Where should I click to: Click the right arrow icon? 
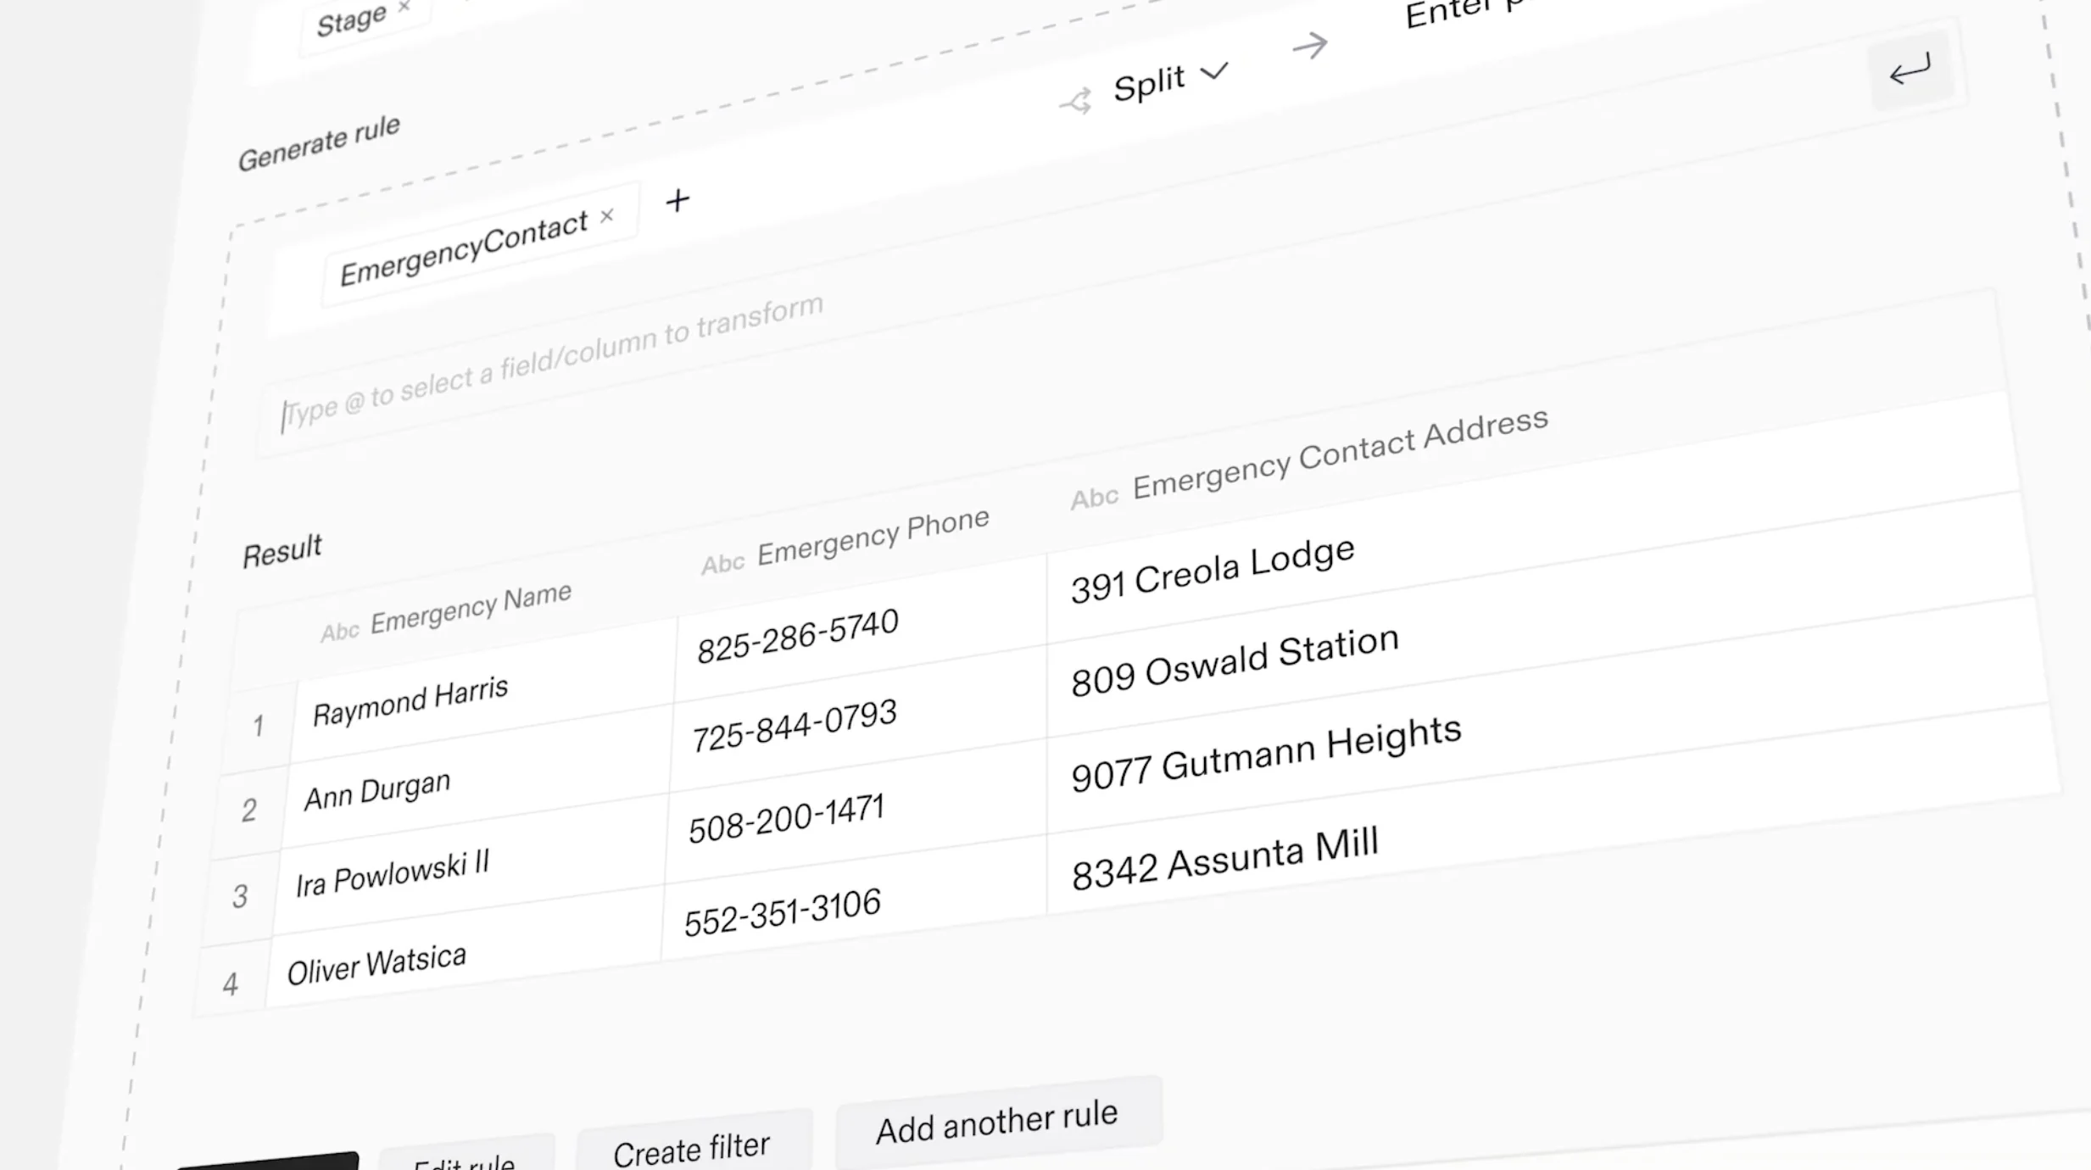[x=1310, y=46]
